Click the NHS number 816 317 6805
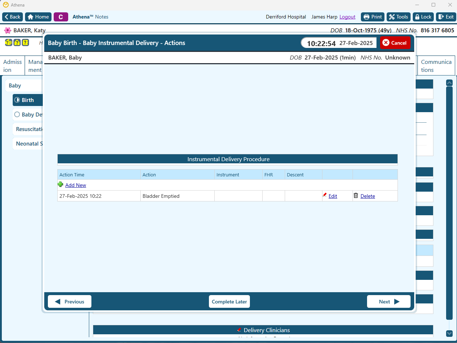The image size is (457, 343). click(x=437, y=30)
